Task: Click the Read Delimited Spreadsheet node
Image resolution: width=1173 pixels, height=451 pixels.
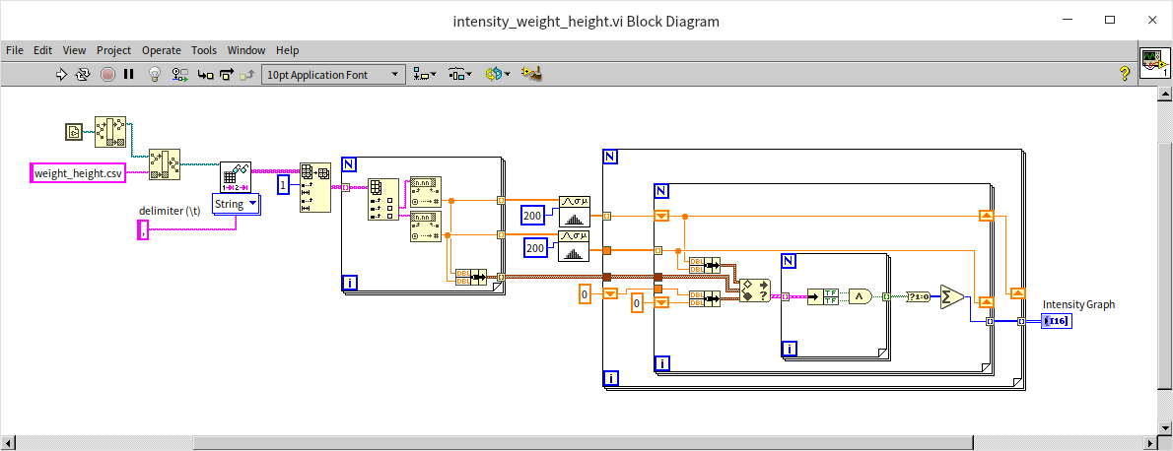Action: point(236,178)
